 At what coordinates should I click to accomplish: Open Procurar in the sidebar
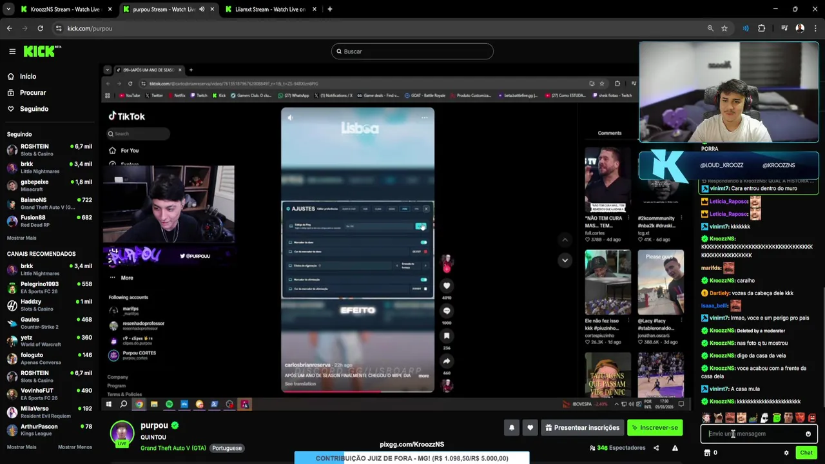pyautogui.click(x=32, y=93)
